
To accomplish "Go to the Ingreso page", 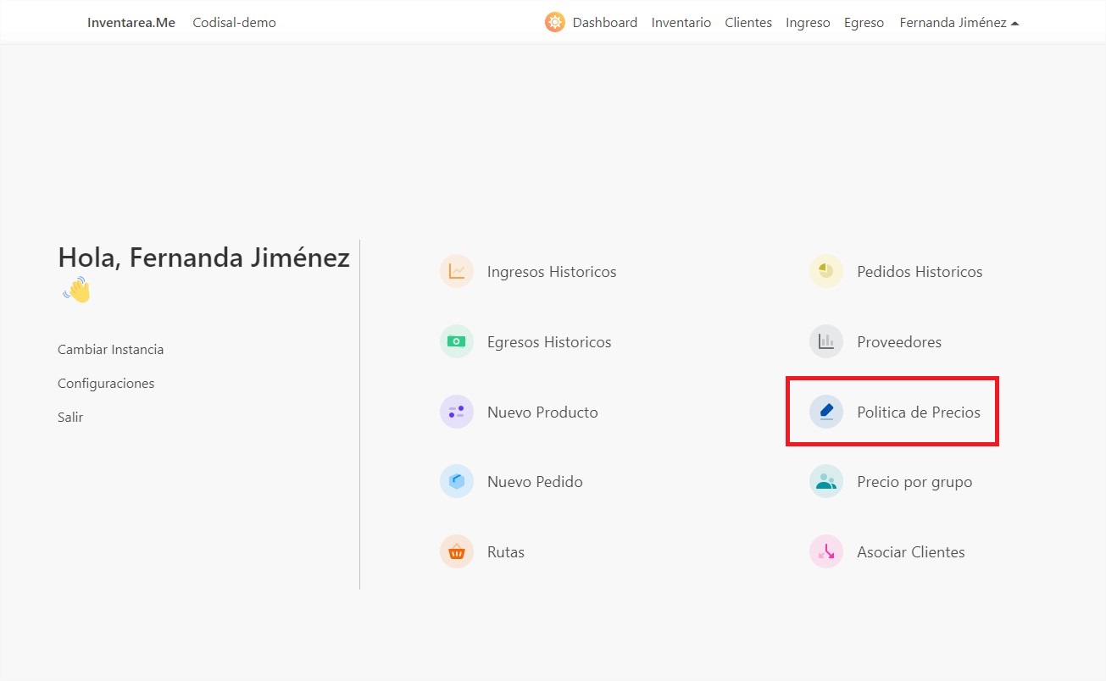I will coord(807,22).
